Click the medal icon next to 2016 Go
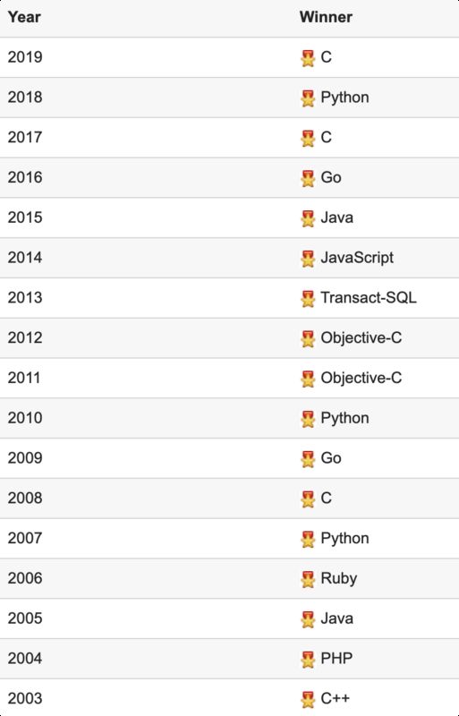This screenshot has height=716, width=459. 308,178
